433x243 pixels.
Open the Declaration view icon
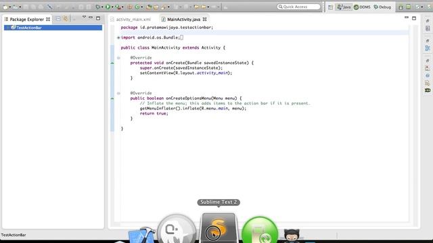428,83
